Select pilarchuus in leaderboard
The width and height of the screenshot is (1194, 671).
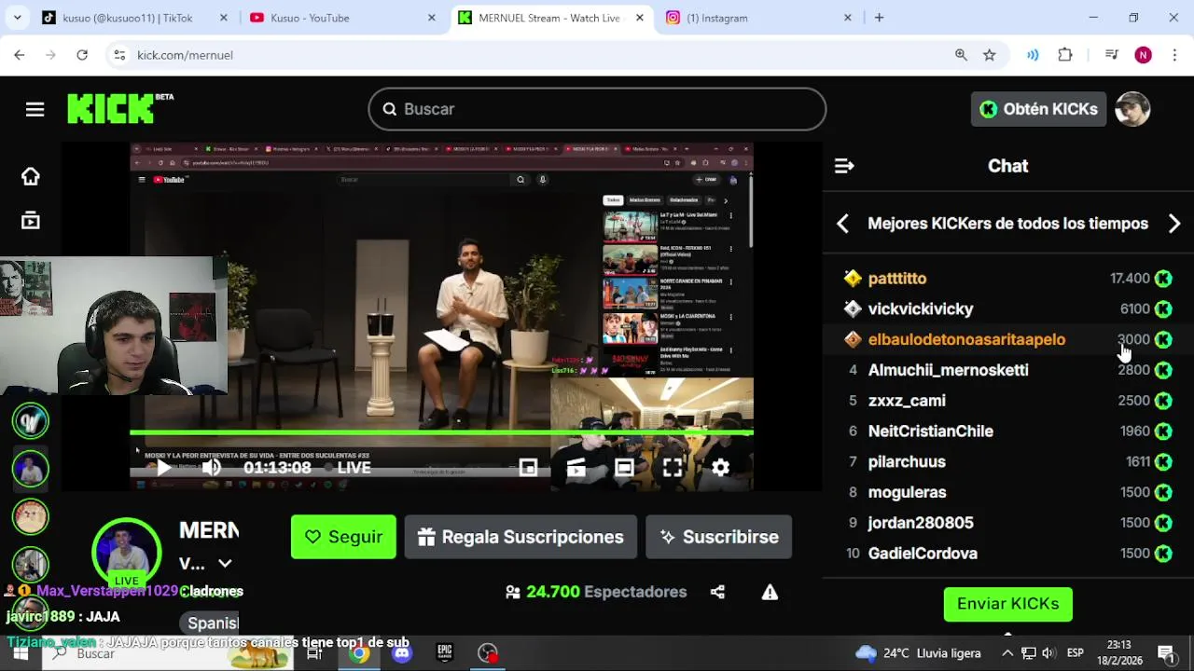(907, 462)
